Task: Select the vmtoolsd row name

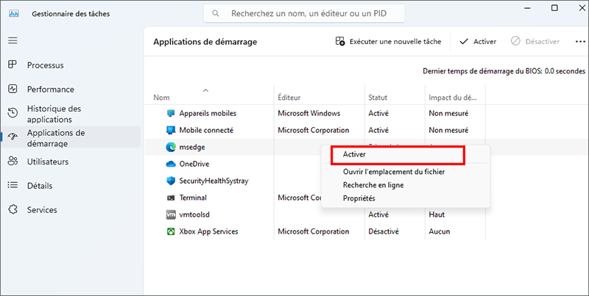Action: coord(194,214)
